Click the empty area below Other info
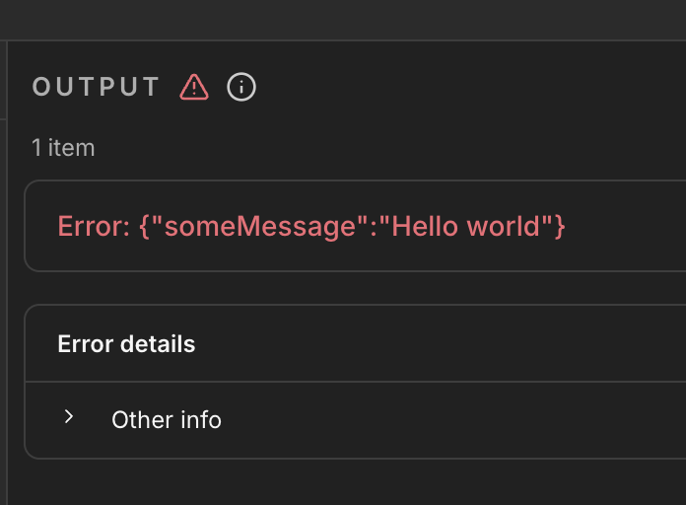 (x=343, y=483)
